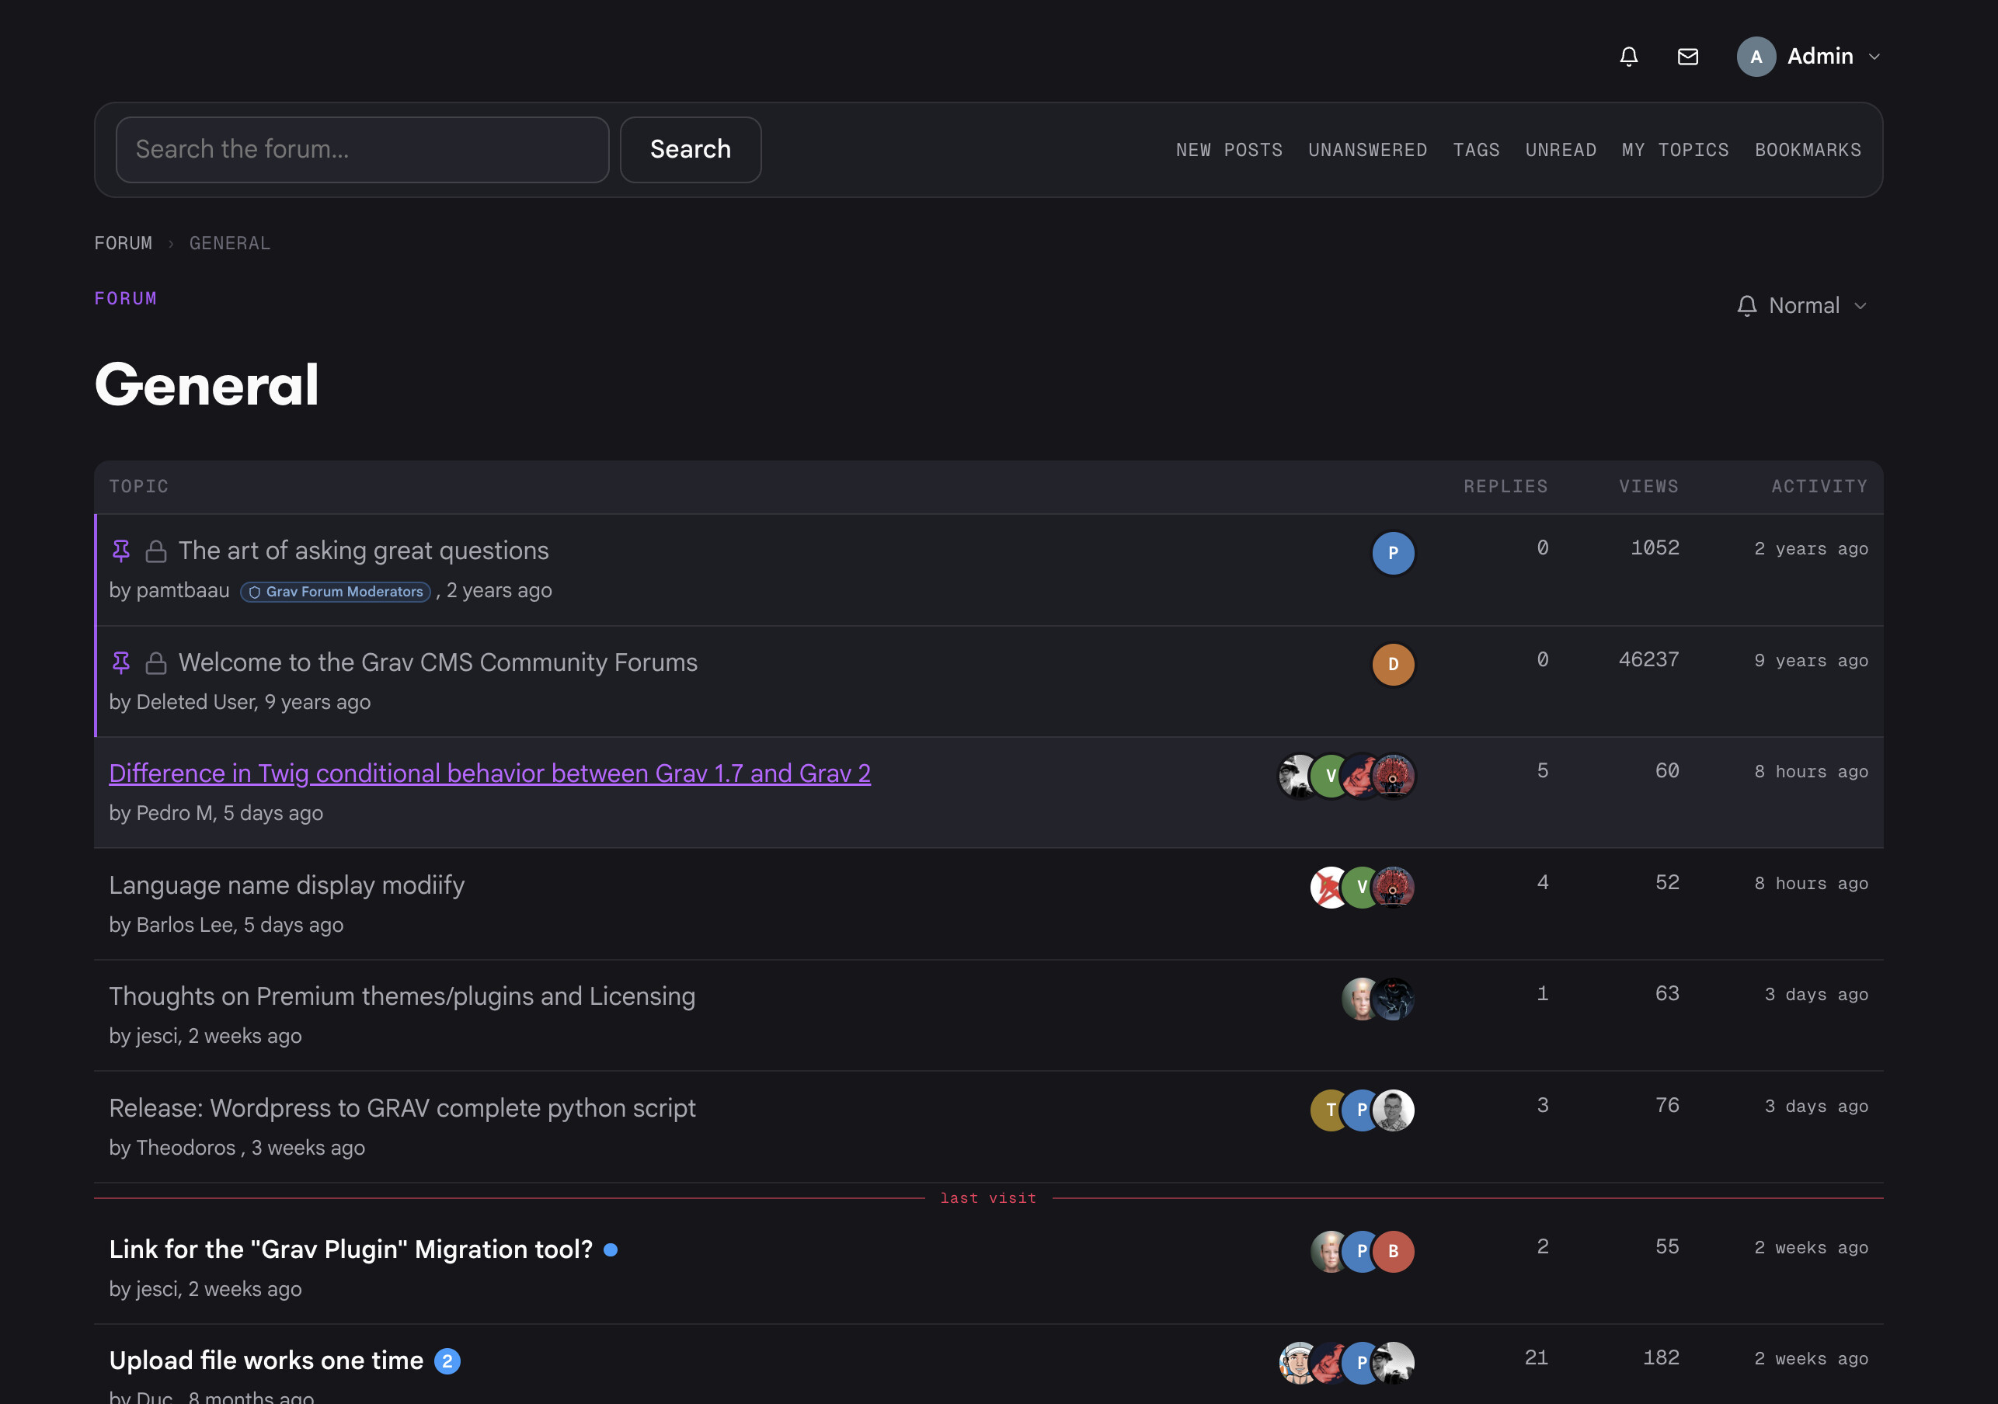Click the yellow T avatar in Wordpress row
Viewport: 1998px width, 1404px height.
coord(1328,1110)
